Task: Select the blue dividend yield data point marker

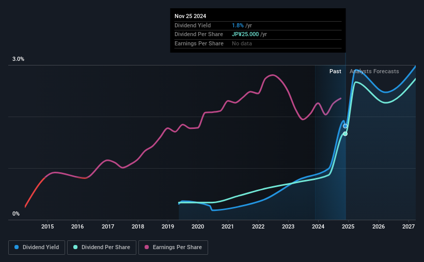Action: click(x=345, y=126)
